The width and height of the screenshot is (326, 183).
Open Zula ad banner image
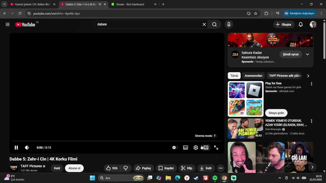pyautogui.click(x=270, y=40)
